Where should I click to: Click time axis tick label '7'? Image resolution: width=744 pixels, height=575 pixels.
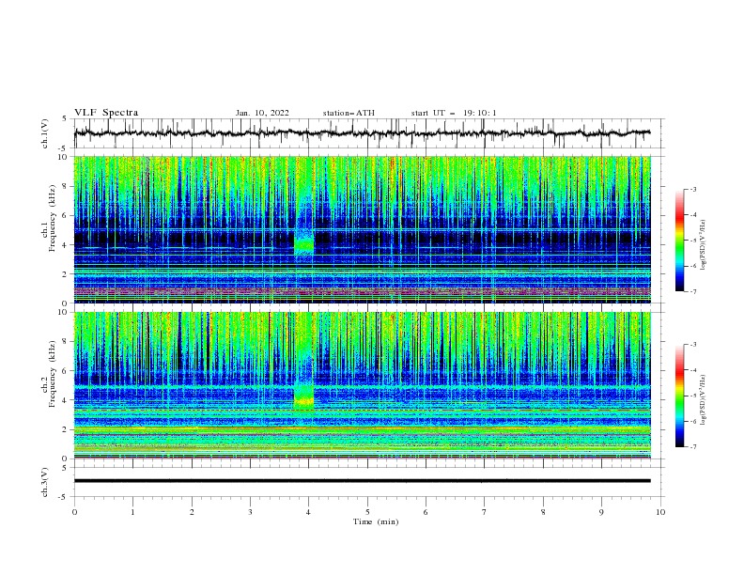pyautogui.click(x=485, y=512)
